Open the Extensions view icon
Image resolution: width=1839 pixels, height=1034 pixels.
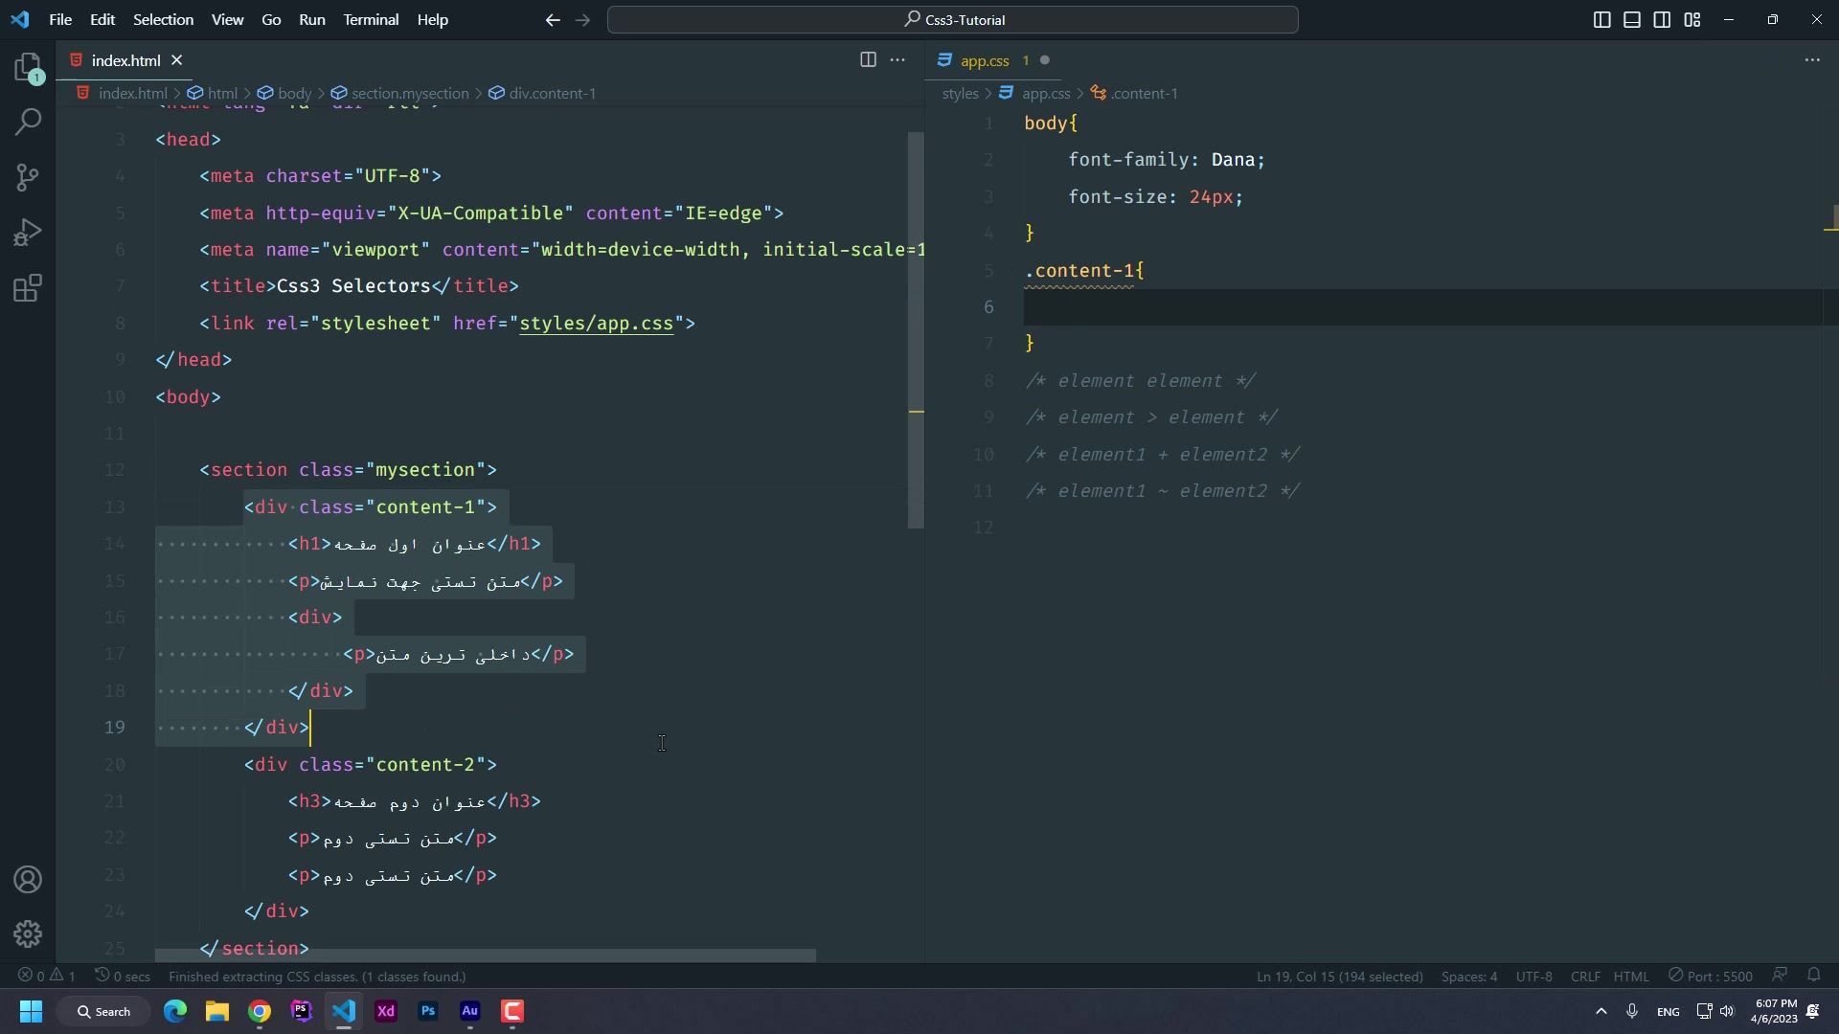click(28, 288)
